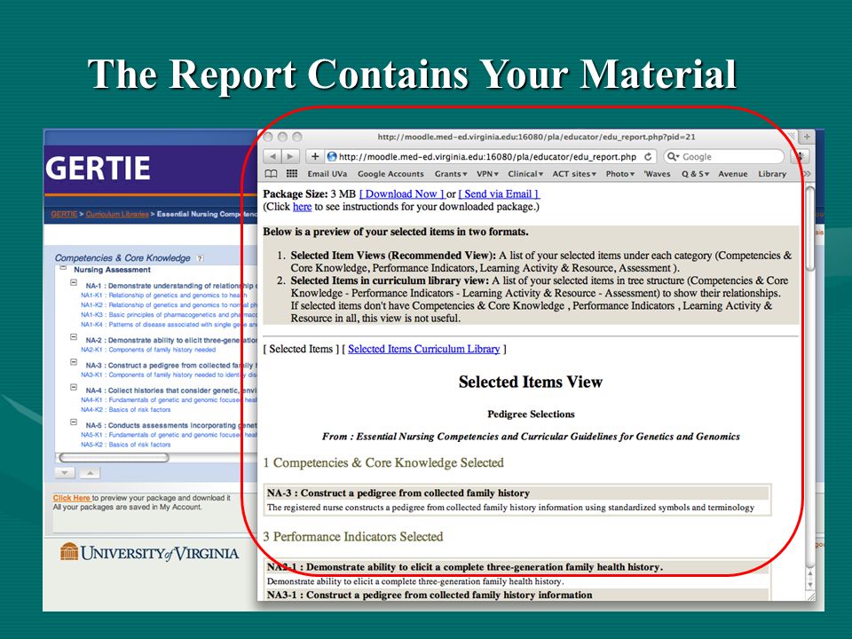Open a new tab with the plus at the window's top right

807,137
